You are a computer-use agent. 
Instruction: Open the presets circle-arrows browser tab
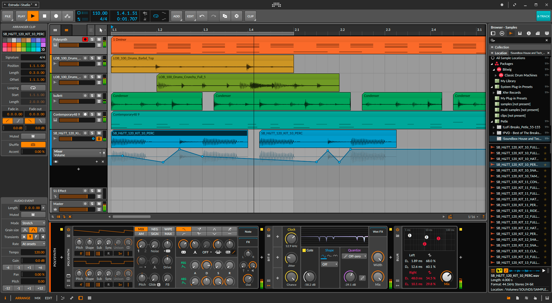coord(502,33)
